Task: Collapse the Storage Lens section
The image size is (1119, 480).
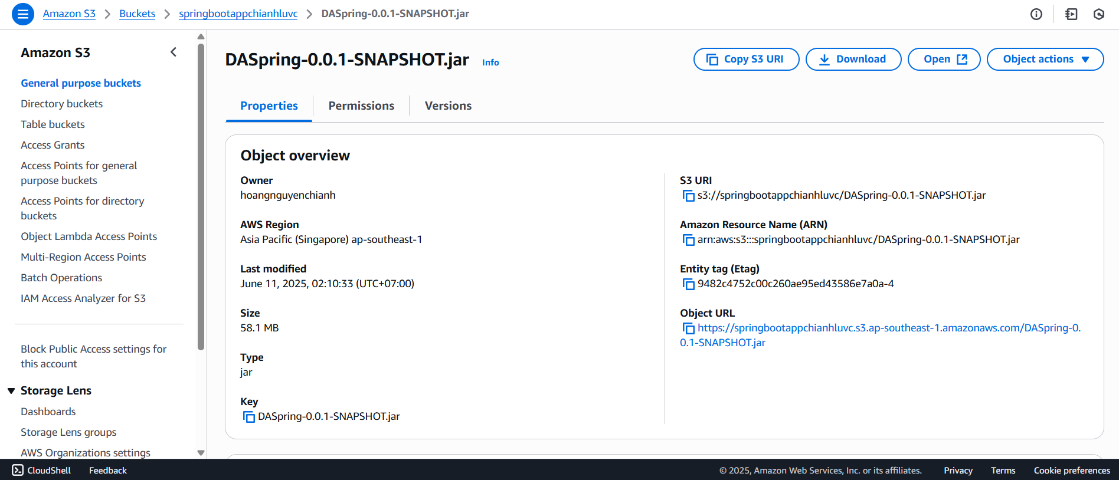Action: coord(11,391)
